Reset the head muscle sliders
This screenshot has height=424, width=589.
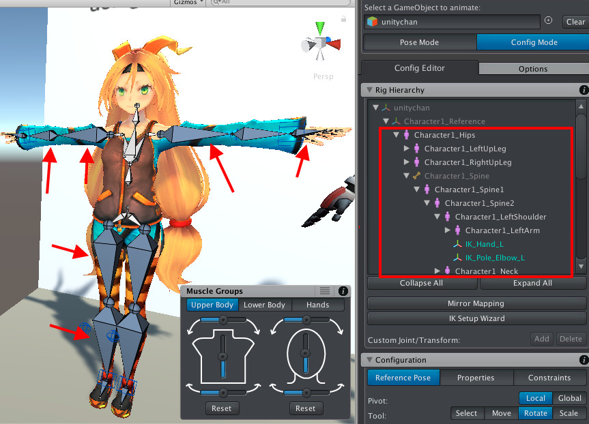pos(305,408)
